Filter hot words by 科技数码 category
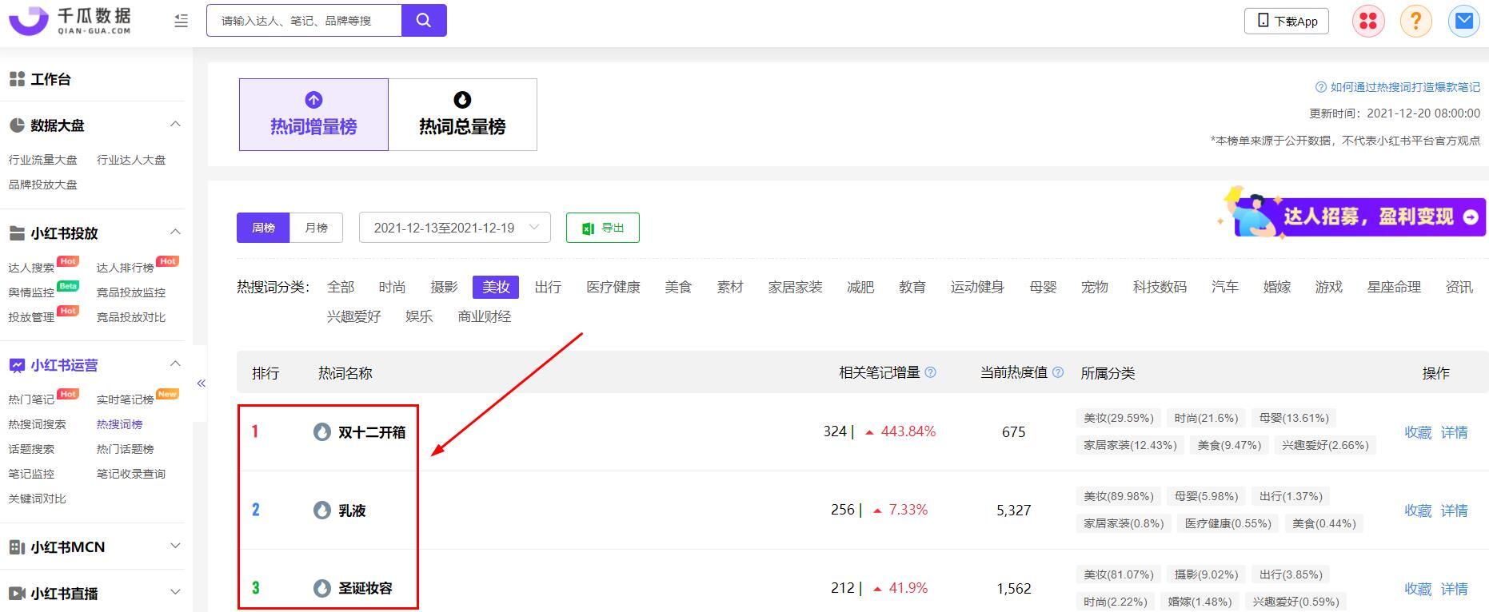 [1160, 287]
